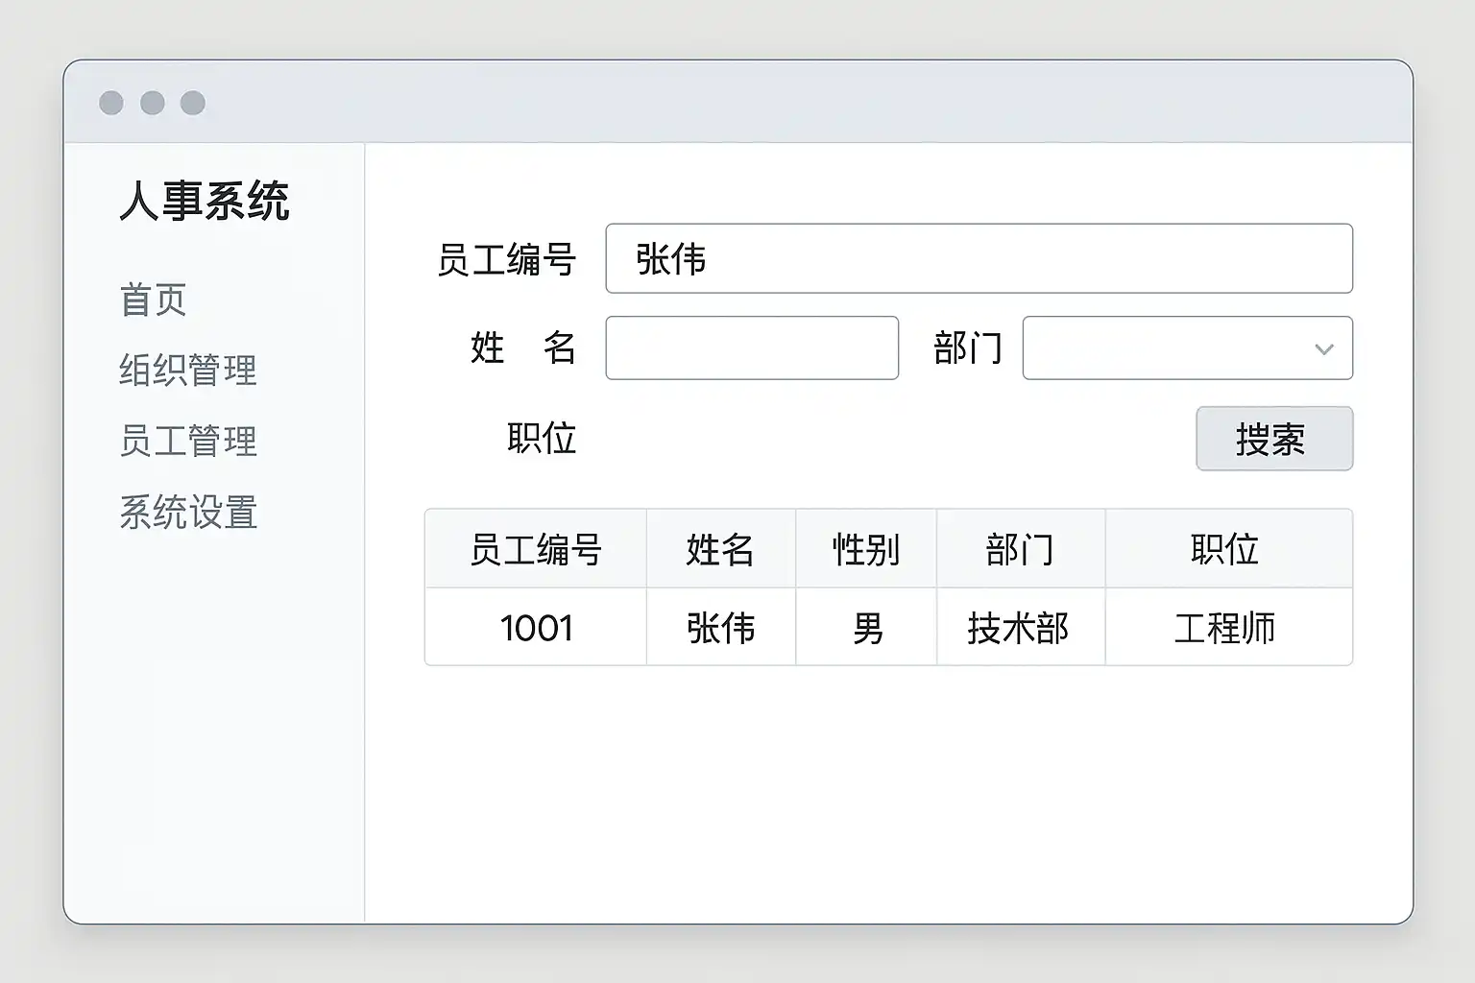1475x983 pixels.
Task: Open the 首页 sidebar menu item
Action: click(153, 300)
